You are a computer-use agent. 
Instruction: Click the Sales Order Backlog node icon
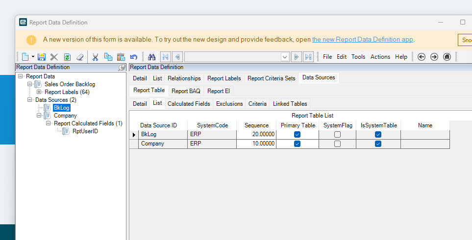(38, 84)
